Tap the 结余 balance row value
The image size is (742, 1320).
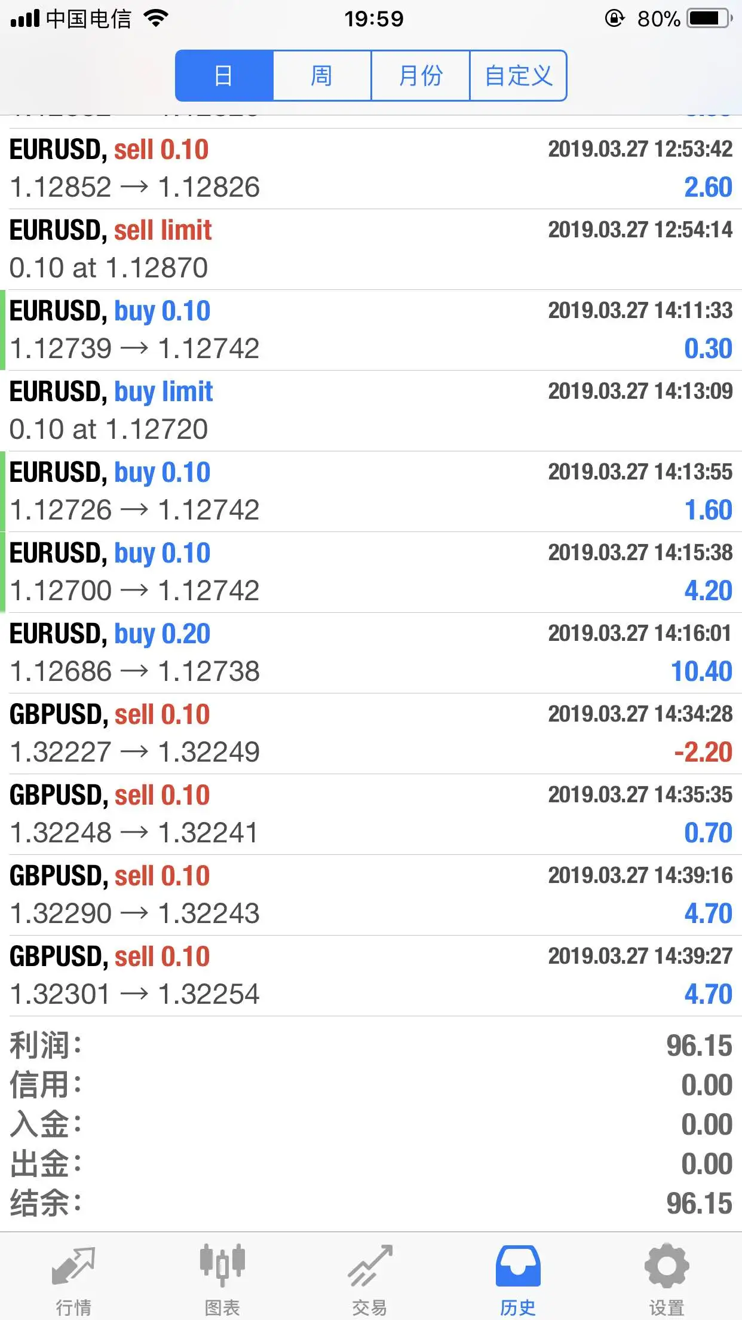tap(699, 1203)
